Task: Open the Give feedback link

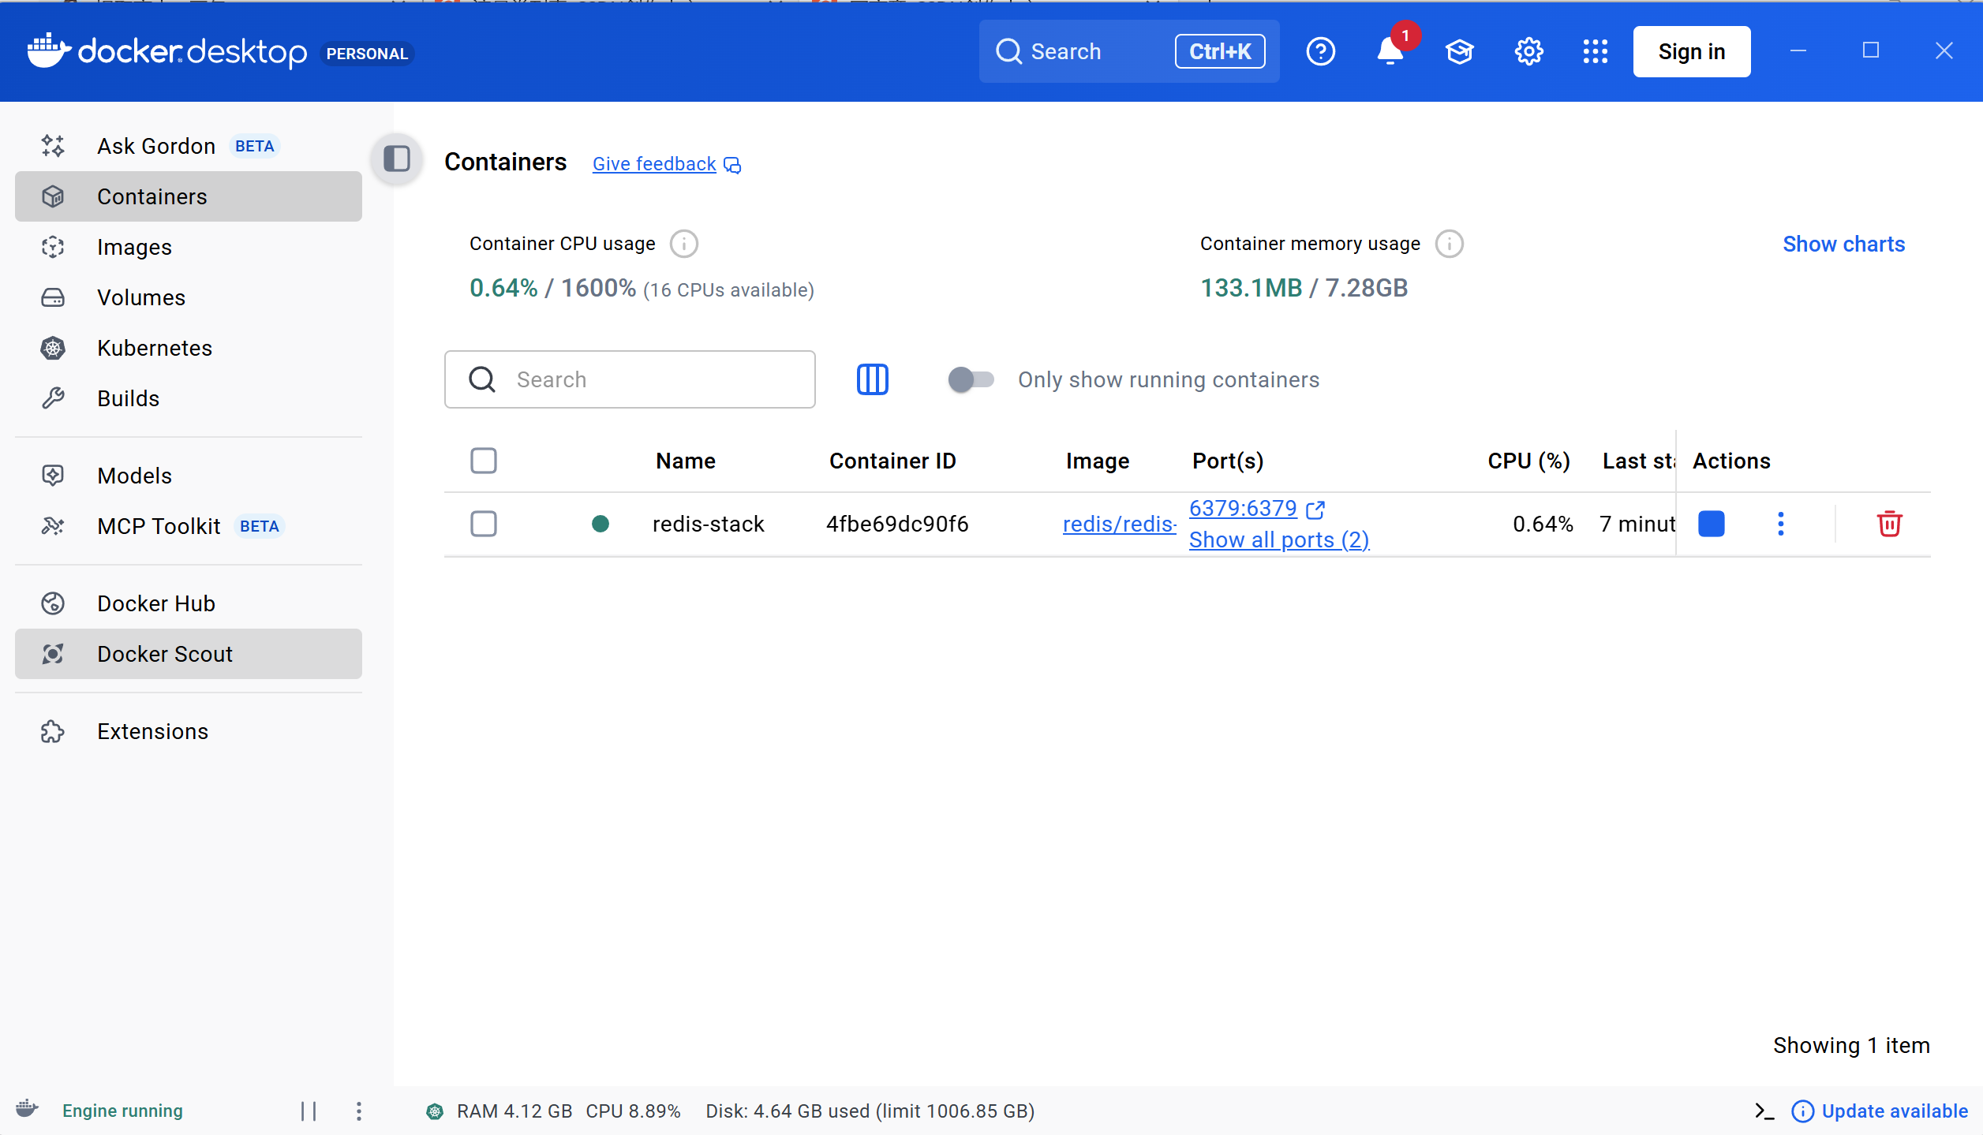Action: pos(653,163)
